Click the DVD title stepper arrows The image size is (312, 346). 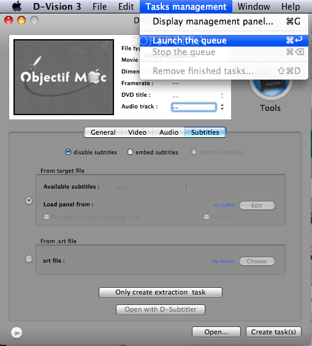tap(222, 96)
